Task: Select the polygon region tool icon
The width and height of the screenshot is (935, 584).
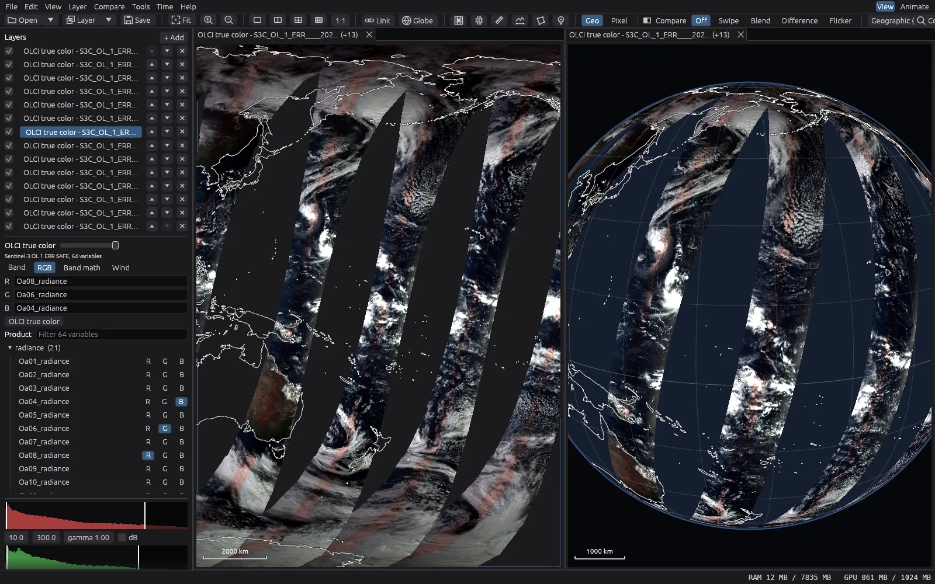Action: (x=541, y=20)
